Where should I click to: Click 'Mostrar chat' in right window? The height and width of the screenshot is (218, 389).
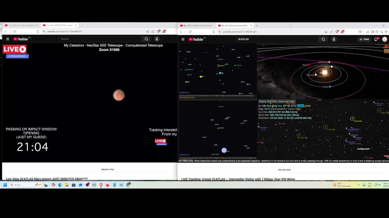click(284, 170)
